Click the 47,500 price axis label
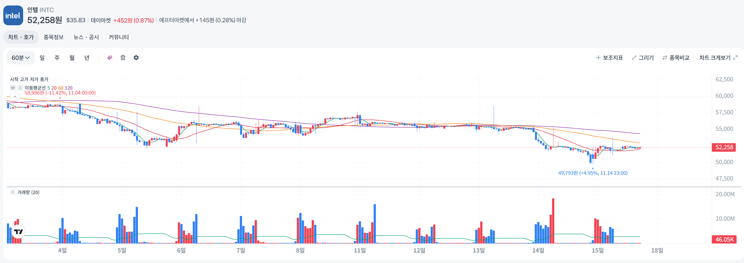 point(724,179)
